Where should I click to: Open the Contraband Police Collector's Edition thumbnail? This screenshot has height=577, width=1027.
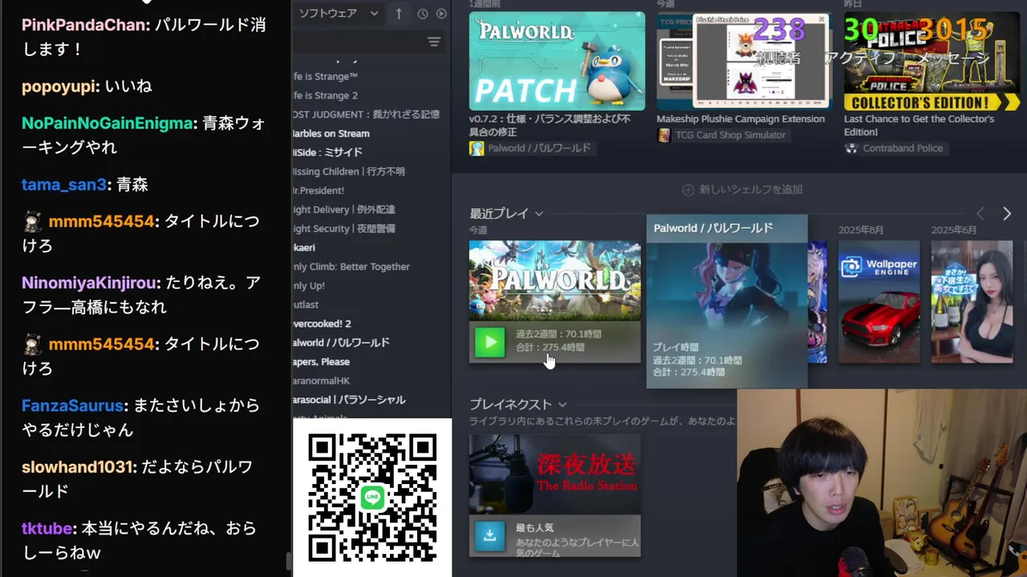(x=932, y=60)
